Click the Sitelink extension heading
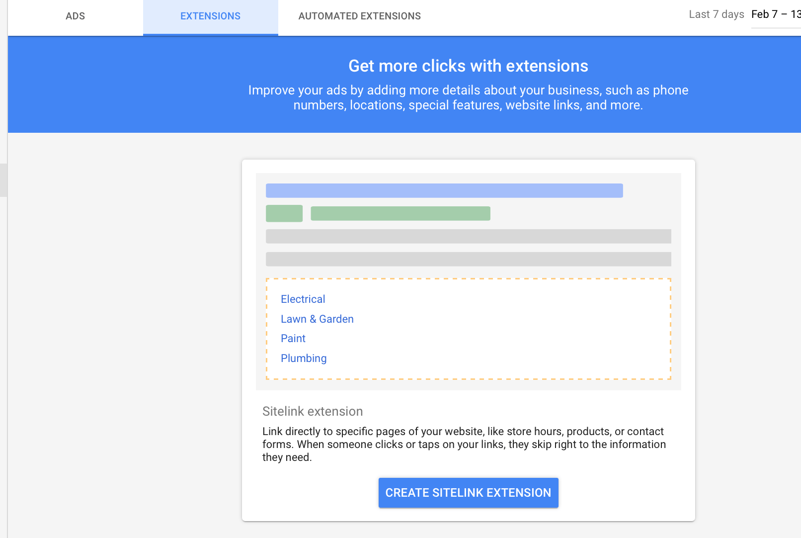This screenshot has height=538, width=801. tap(313, 412)
